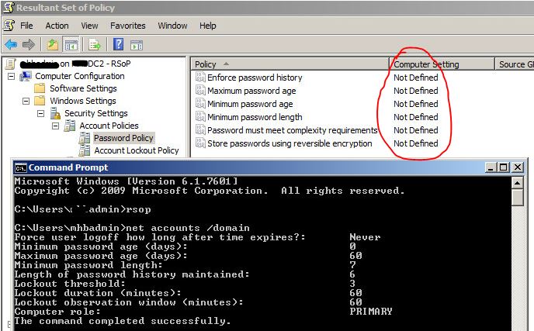Image resolution: width=534 pixels, height=331 pixels.
Task: Open the Favorites menu
Action: pyautogui.click(x=128, y=26)
